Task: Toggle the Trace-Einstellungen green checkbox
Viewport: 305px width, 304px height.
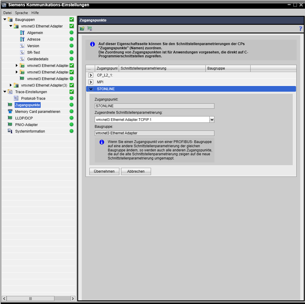Action: [71, 92]
